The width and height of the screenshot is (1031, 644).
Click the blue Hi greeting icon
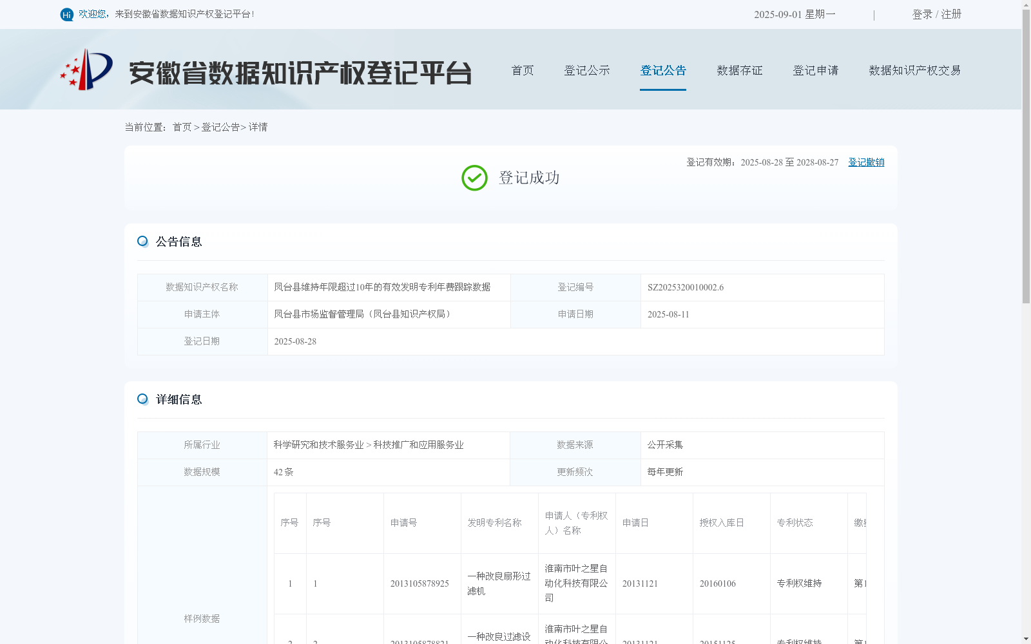[67, 14]
